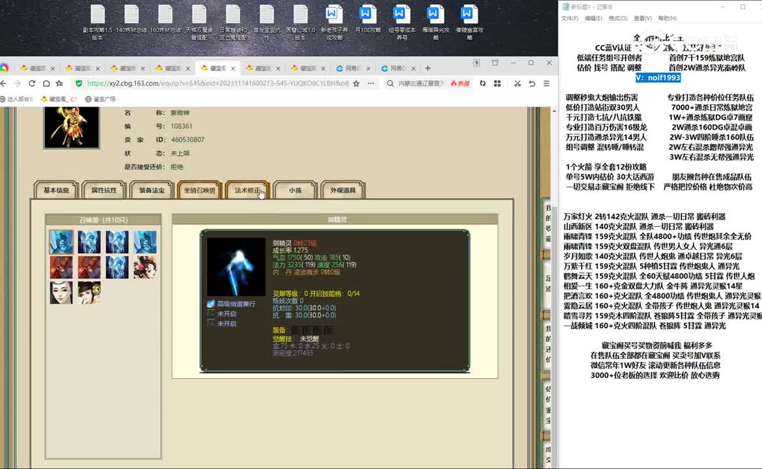Click the webpage scrollbar up arrow
762x469 pixels.
[554, 111]
